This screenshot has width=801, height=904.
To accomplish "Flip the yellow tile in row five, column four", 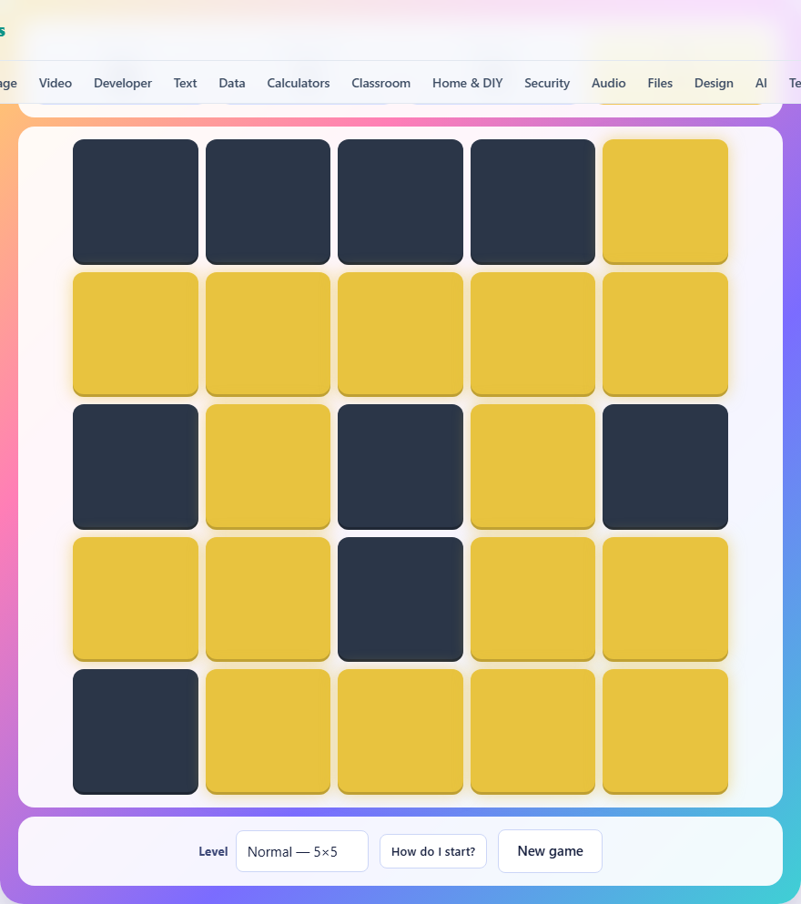I will pyautogui.click(x=533, y=732).
